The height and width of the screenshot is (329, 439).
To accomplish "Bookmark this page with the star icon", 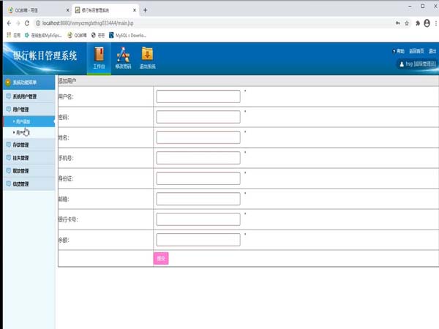I will [x=408, y=23].
